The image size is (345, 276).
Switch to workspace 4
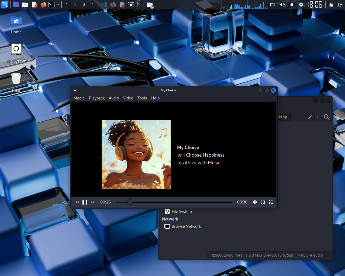(x=92, y=5)
